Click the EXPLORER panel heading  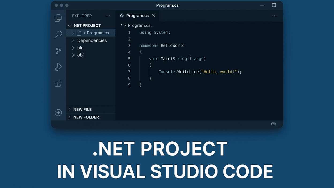click(82, 16)
